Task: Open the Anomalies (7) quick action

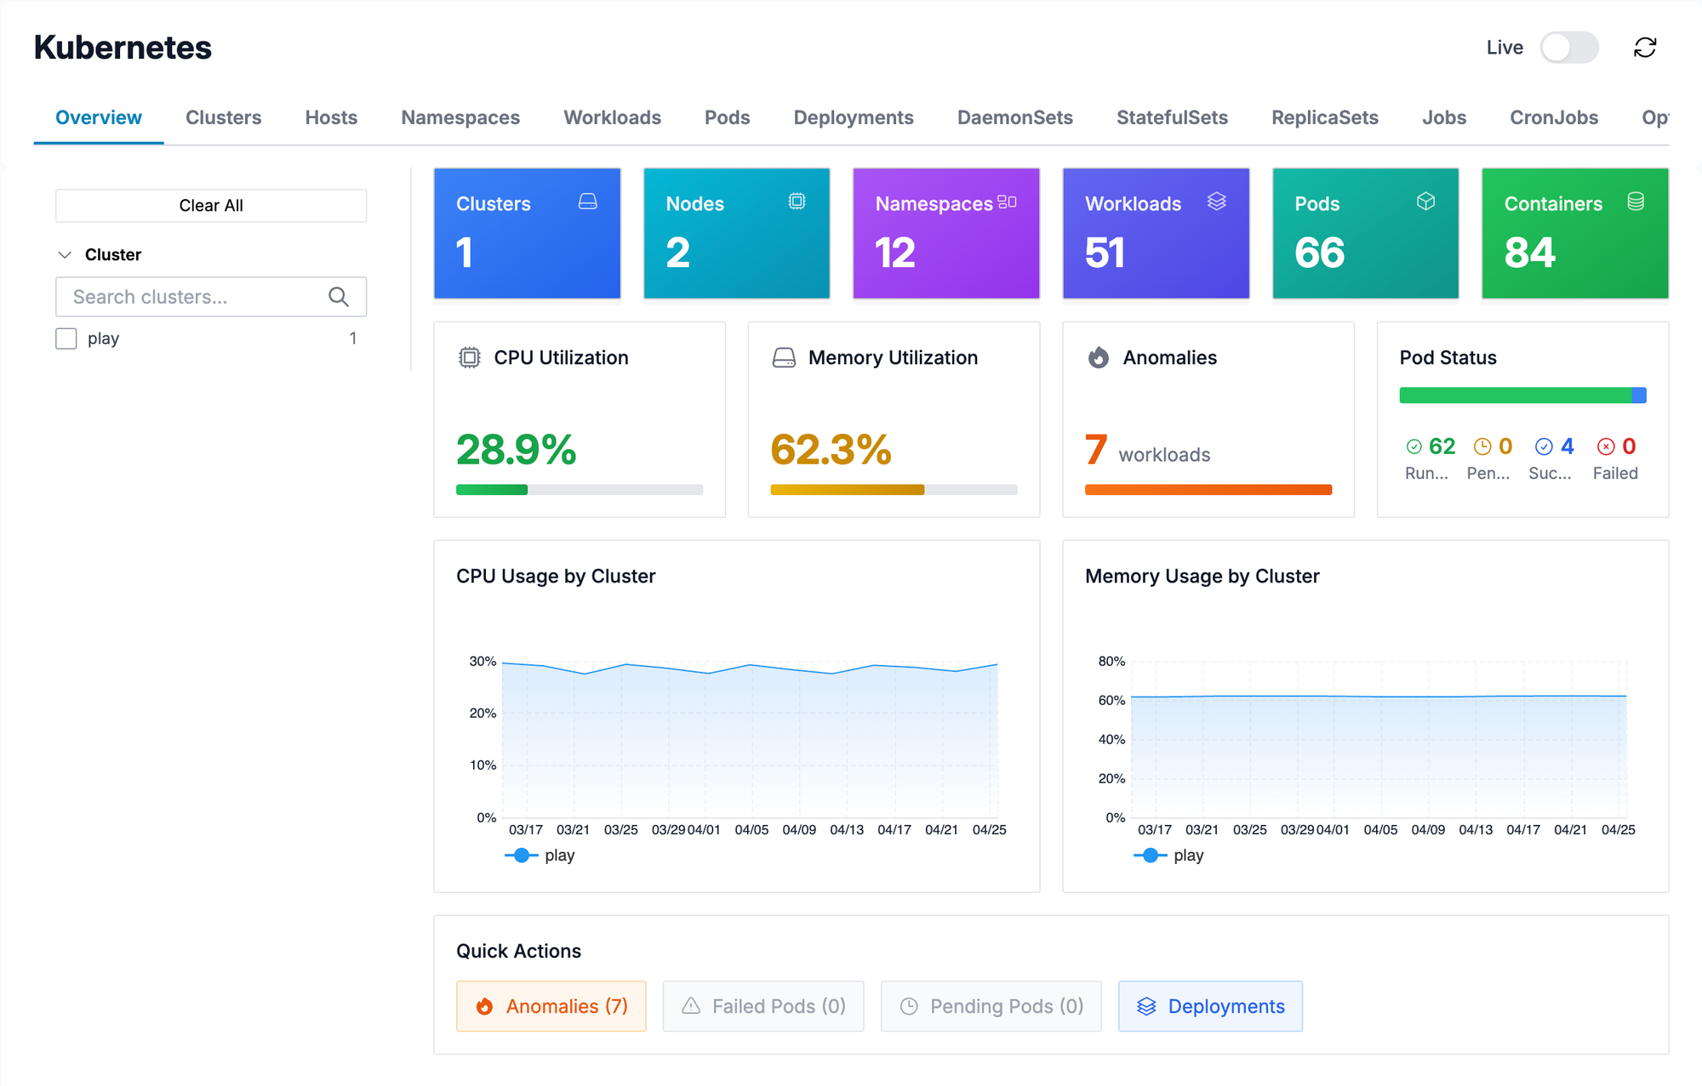Action: pos(551,1006)
